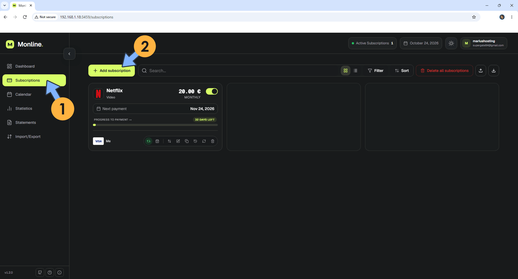This screenshot has height=279, width=518.
Task: Open Netflix payment history clock icon
Action: 195,141
